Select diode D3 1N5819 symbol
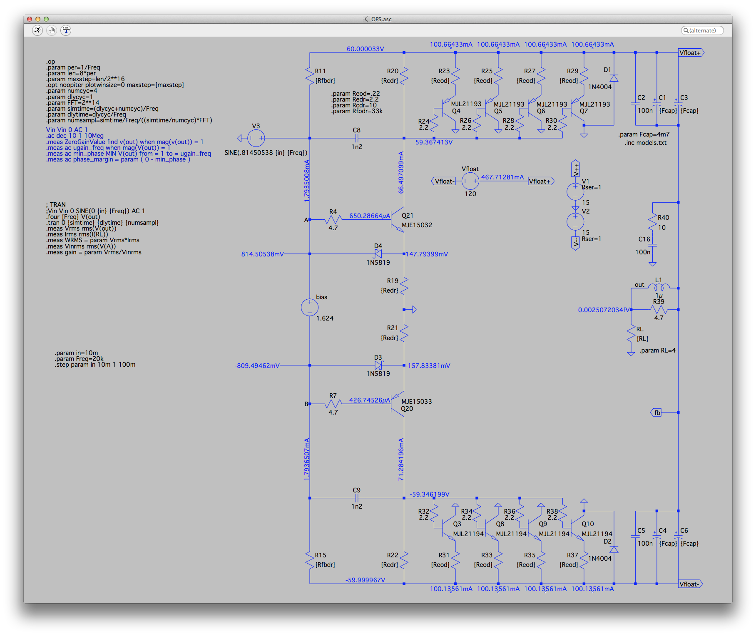 point(378,365)
